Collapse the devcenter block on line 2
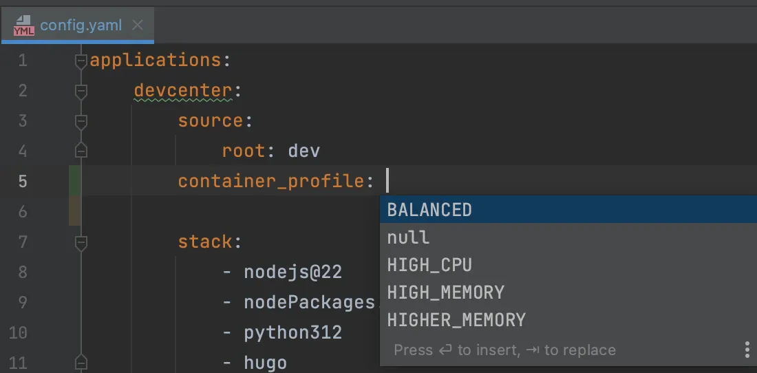Image resolution: width=757 pixels, height=373 pixels. click(x=81, y=92)
